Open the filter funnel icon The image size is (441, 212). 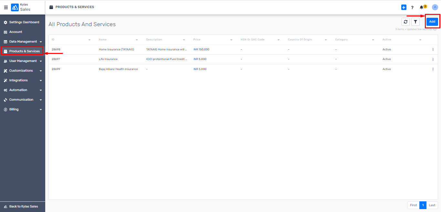point(415,22)
